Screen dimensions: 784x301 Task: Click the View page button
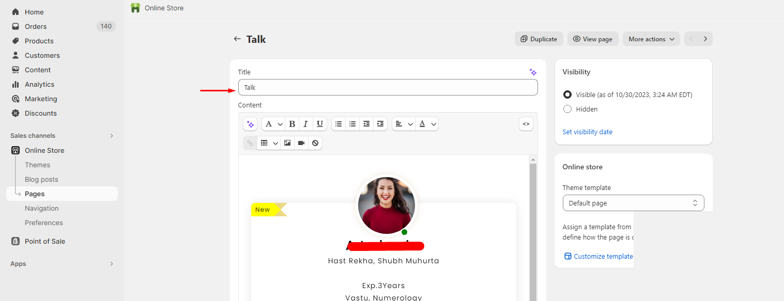click(593, 39)
